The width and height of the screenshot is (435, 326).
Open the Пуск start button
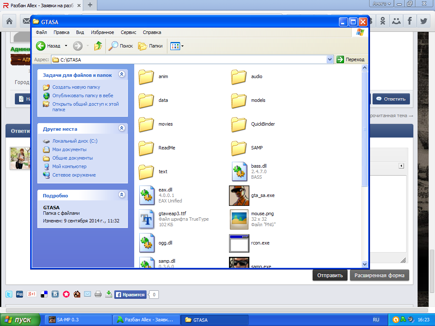[x=20, y=320]
